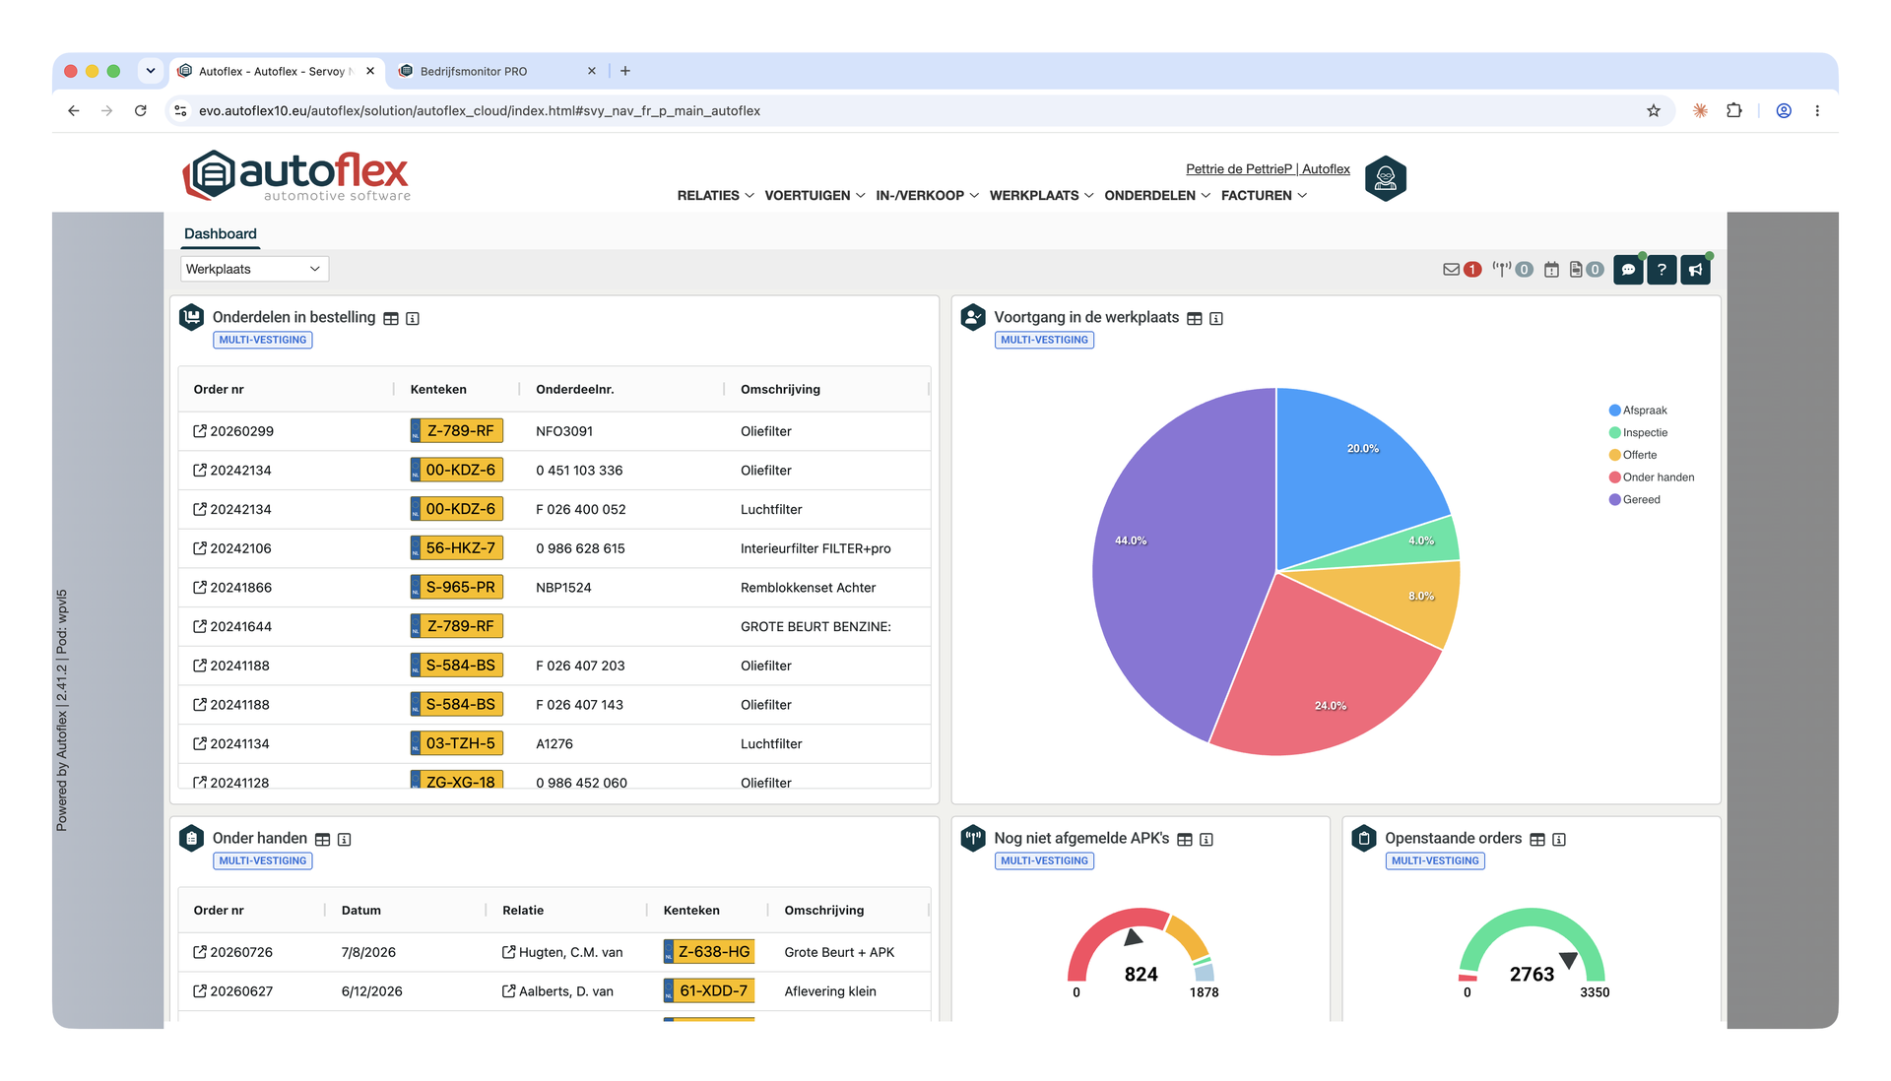
Task: Open the chat bubble button
Action: point(1628,270)
